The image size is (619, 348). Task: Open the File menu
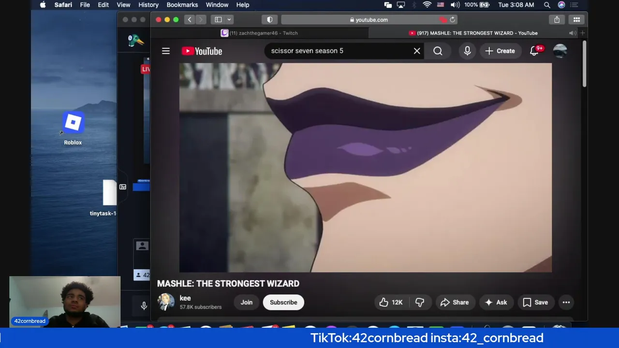click(x=85, y=5)
